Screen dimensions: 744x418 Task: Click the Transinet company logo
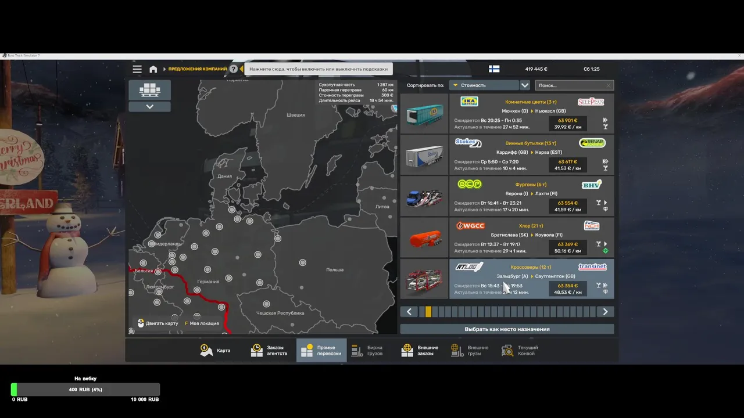click(592, 266)
